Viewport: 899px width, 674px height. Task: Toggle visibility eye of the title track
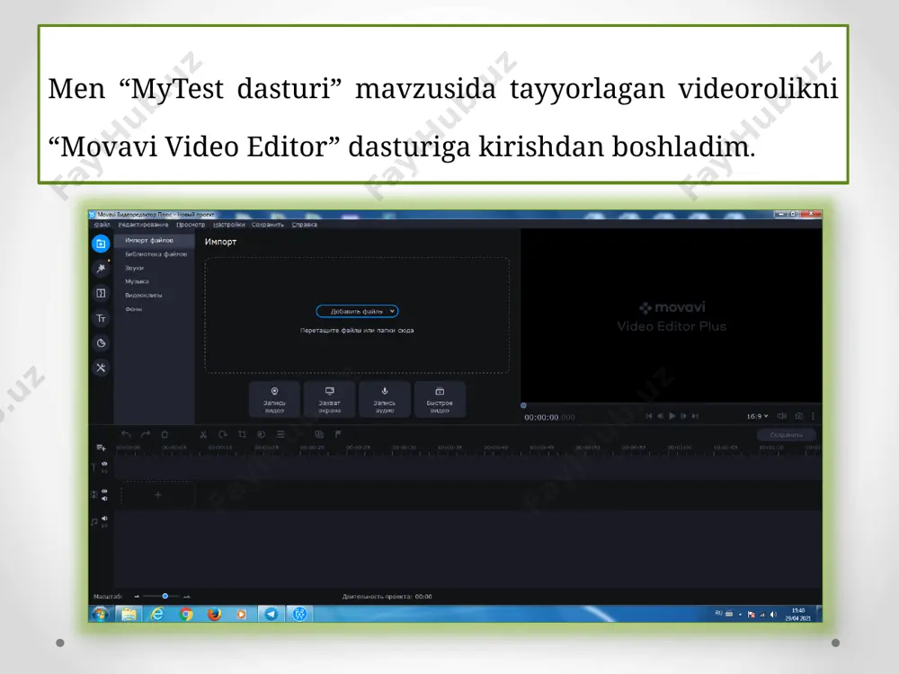104,464
